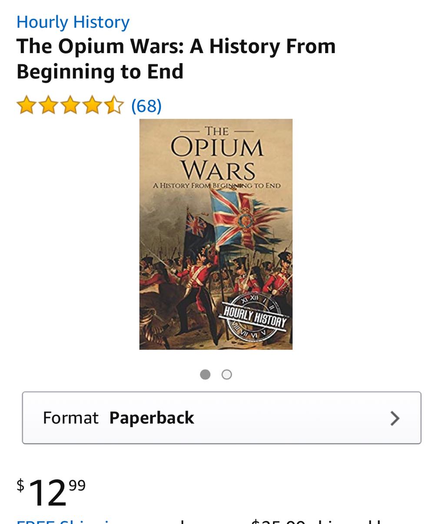
Task: Tap the third rating star
Action: click(x=70, y=105)
